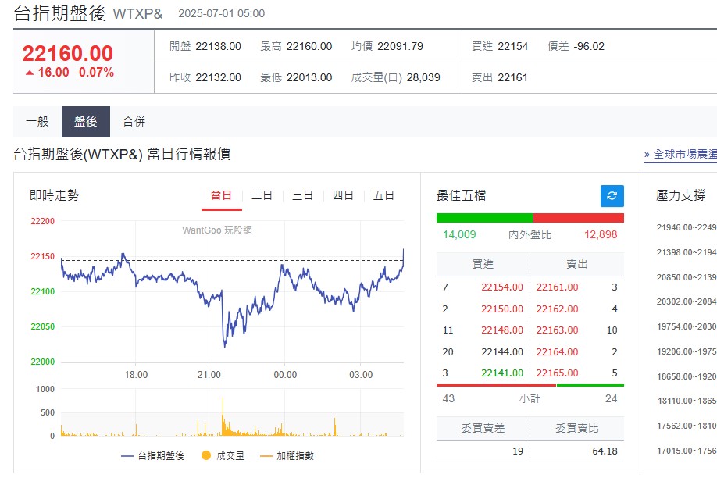The height and width of the screenshot is (478, 717).
Task: Click the 小計 buy total 43
Action: pyautogui.click(x=448, y=399)
